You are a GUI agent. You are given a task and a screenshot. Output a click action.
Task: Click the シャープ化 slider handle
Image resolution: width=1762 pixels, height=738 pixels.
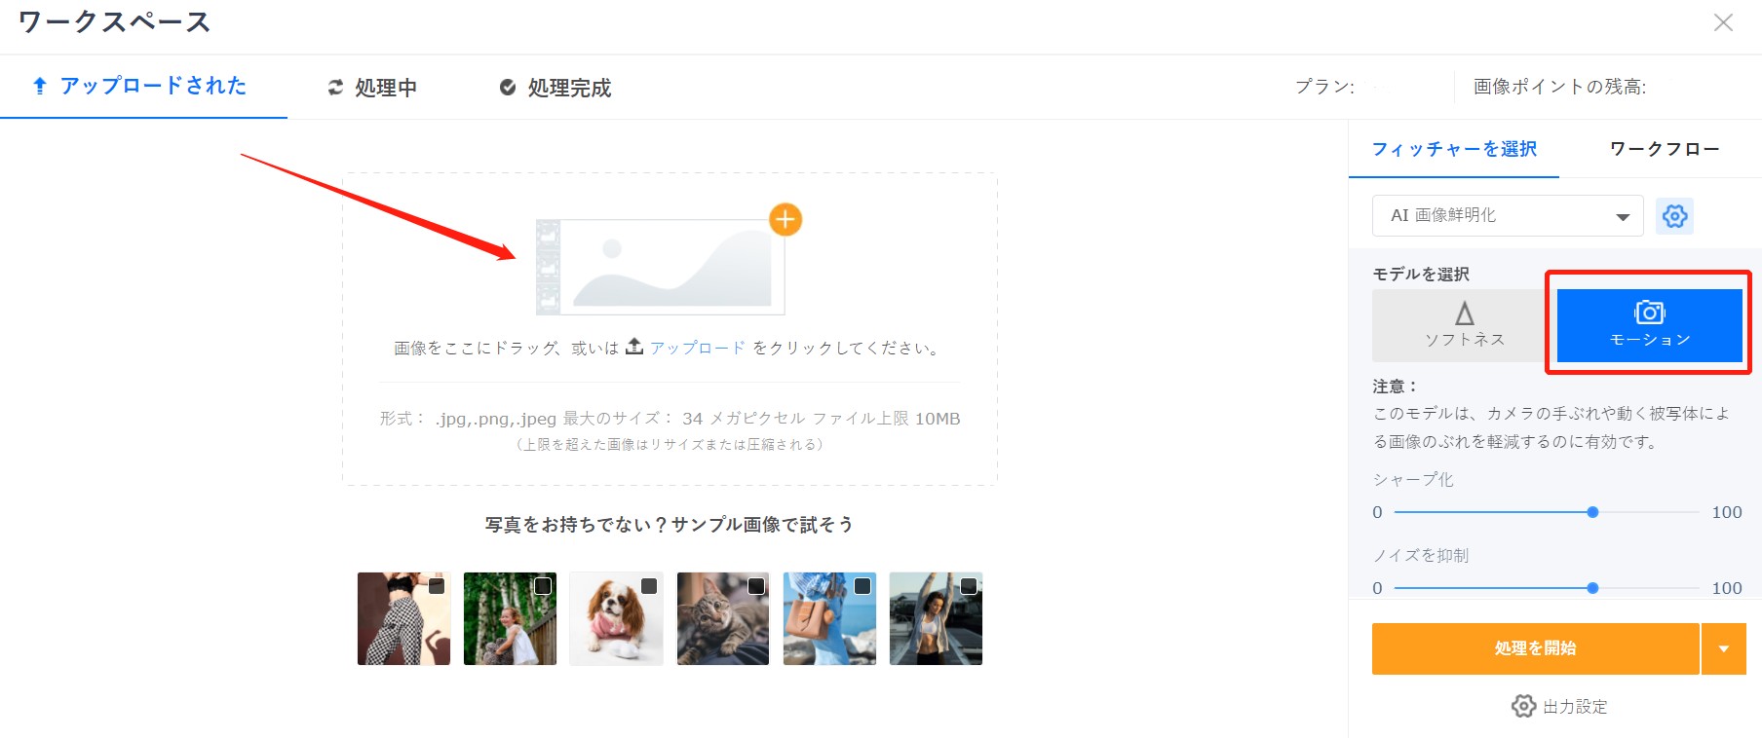click(1592, 512)
